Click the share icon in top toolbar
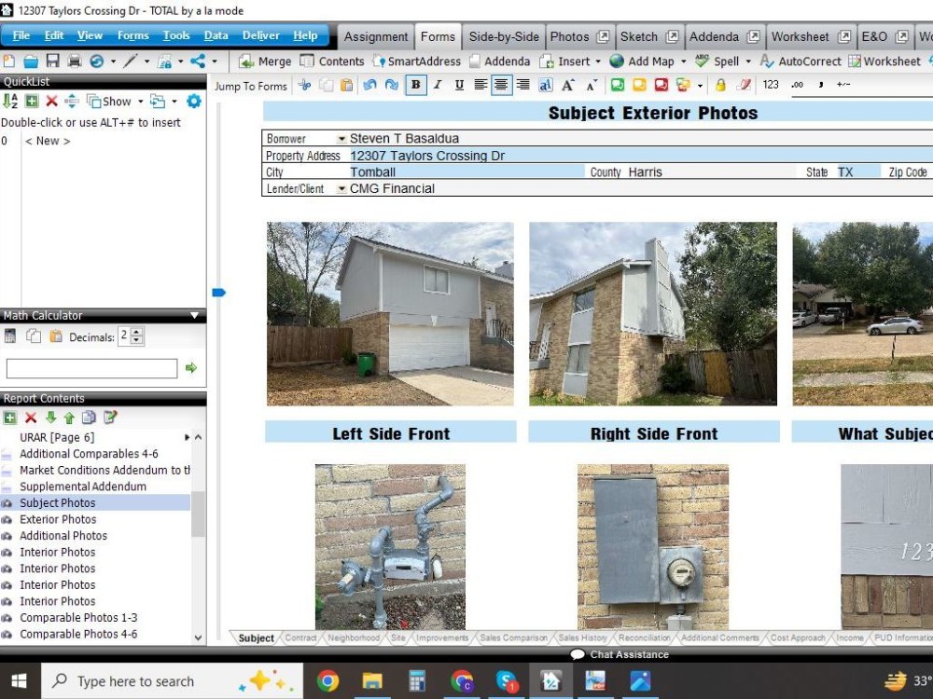 pyautogui.click(x=198, y=62)
